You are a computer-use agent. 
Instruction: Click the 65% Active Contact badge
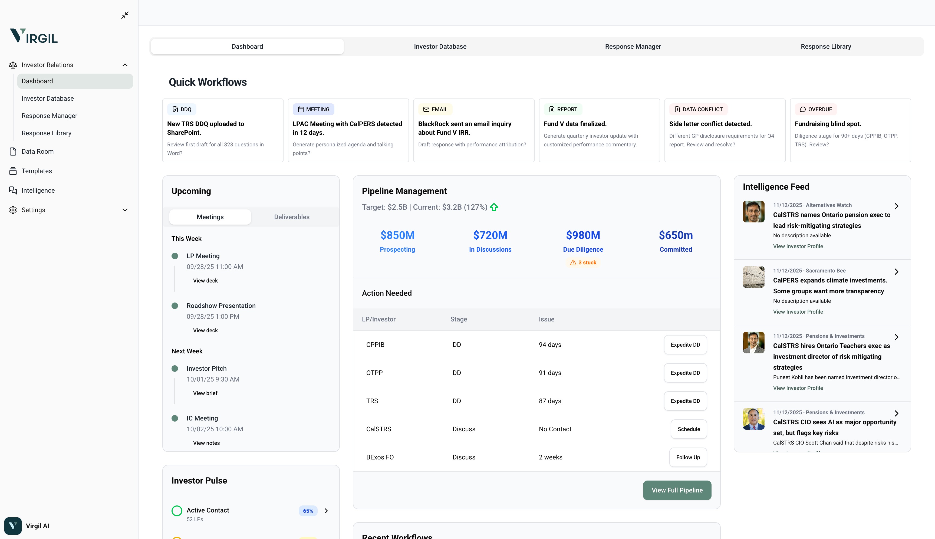pyautogui.click(x=308, y=511)
